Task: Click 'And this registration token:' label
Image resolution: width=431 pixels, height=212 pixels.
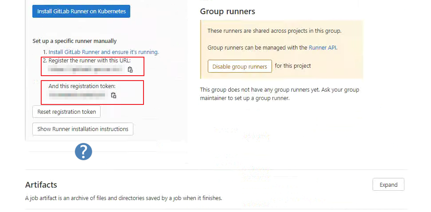Action: [82, 86]
